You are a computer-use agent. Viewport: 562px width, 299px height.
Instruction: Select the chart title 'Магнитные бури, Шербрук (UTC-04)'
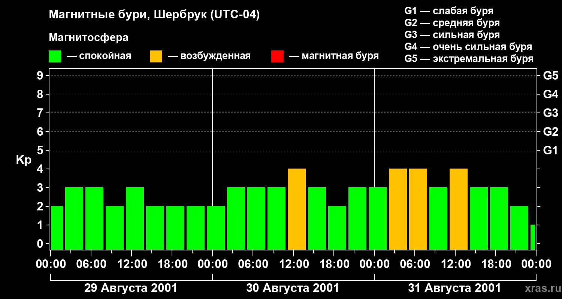154,15
